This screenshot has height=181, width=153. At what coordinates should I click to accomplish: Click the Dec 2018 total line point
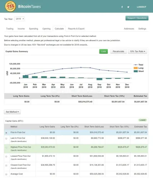click(127, 72)
